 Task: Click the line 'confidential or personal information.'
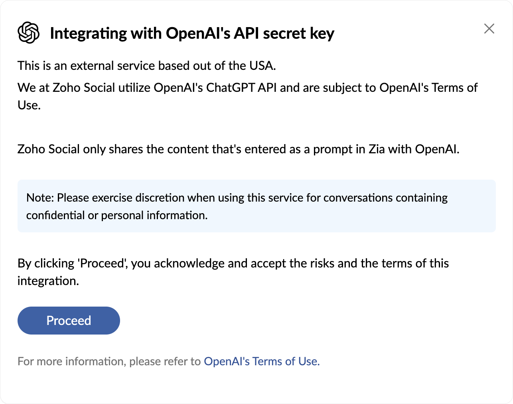tap(117, 215)
